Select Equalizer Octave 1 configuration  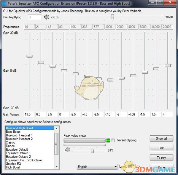(30, 153)
